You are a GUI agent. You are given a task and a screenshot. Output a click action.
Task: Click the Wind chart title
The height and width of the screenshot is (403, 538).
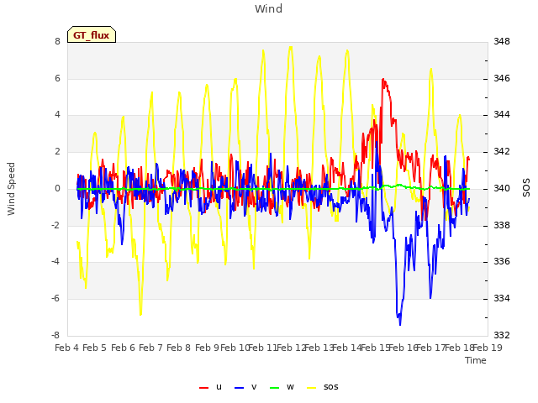click(268, 8)
